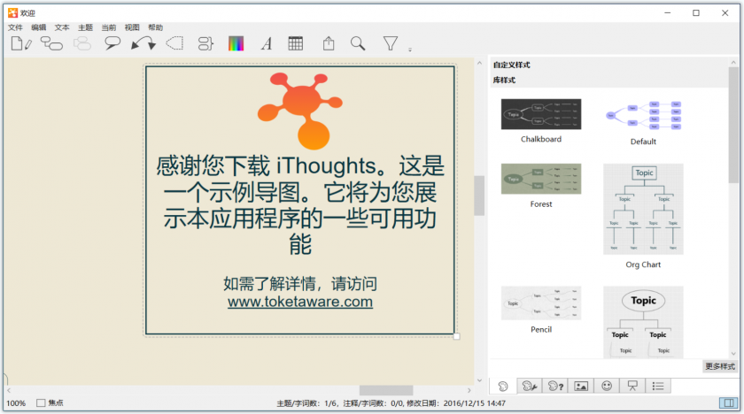Click the new document icon in toolbar
The image size is (744, 414).
(21, 43)
